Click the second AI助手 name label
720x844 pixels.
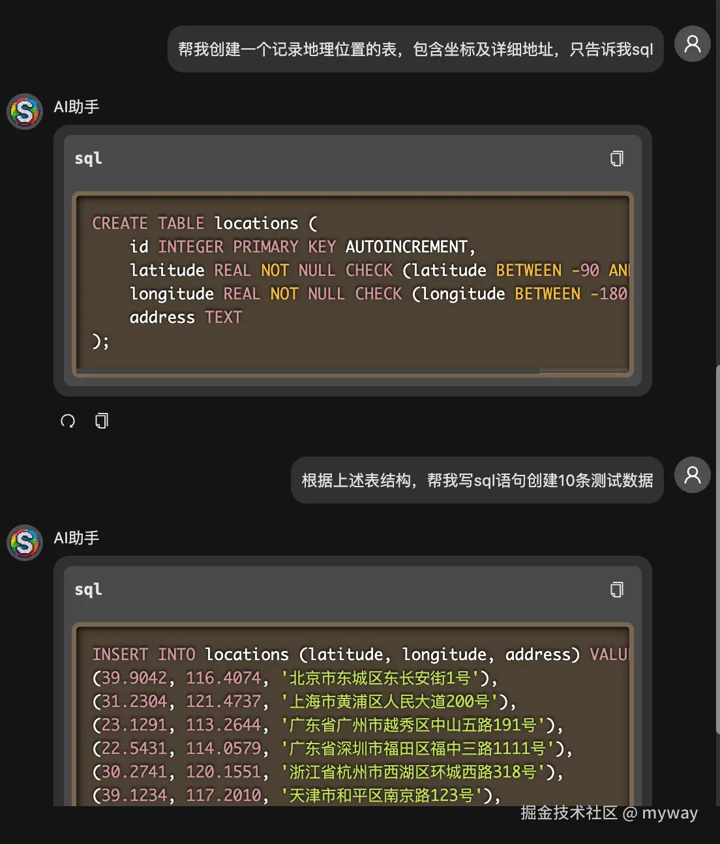coord(76,538)
